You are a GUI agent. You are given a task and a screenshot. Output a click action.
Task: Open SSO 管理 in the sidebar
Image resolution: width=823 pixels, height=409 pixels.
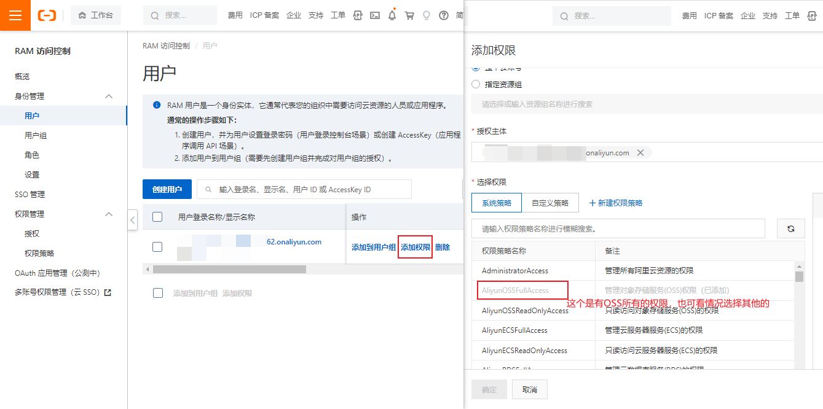point(30,195)
